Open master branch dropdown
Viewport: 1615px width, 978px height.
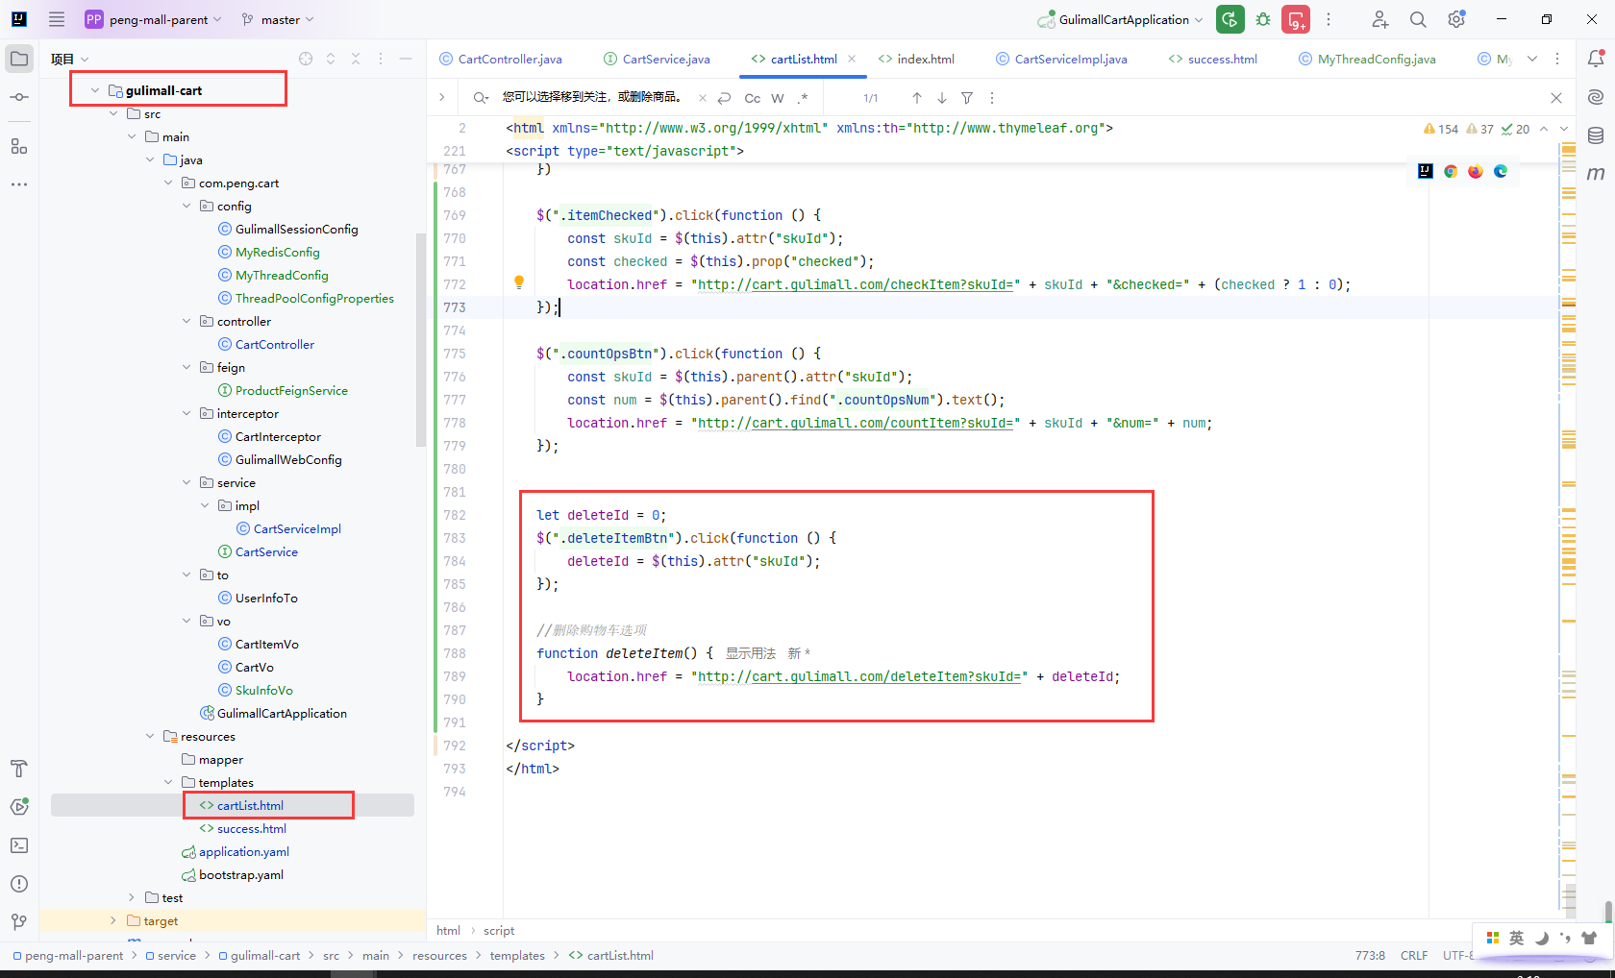278,19
